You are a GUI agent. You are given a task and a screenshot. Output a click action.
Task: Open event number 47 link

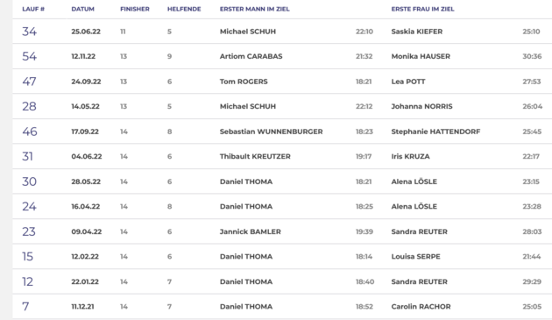[29, 82]
